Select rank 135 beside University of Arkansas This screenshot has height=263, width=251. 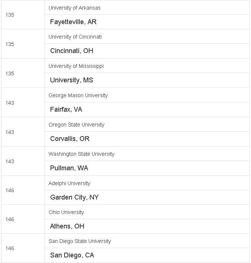tap(10, 15)
